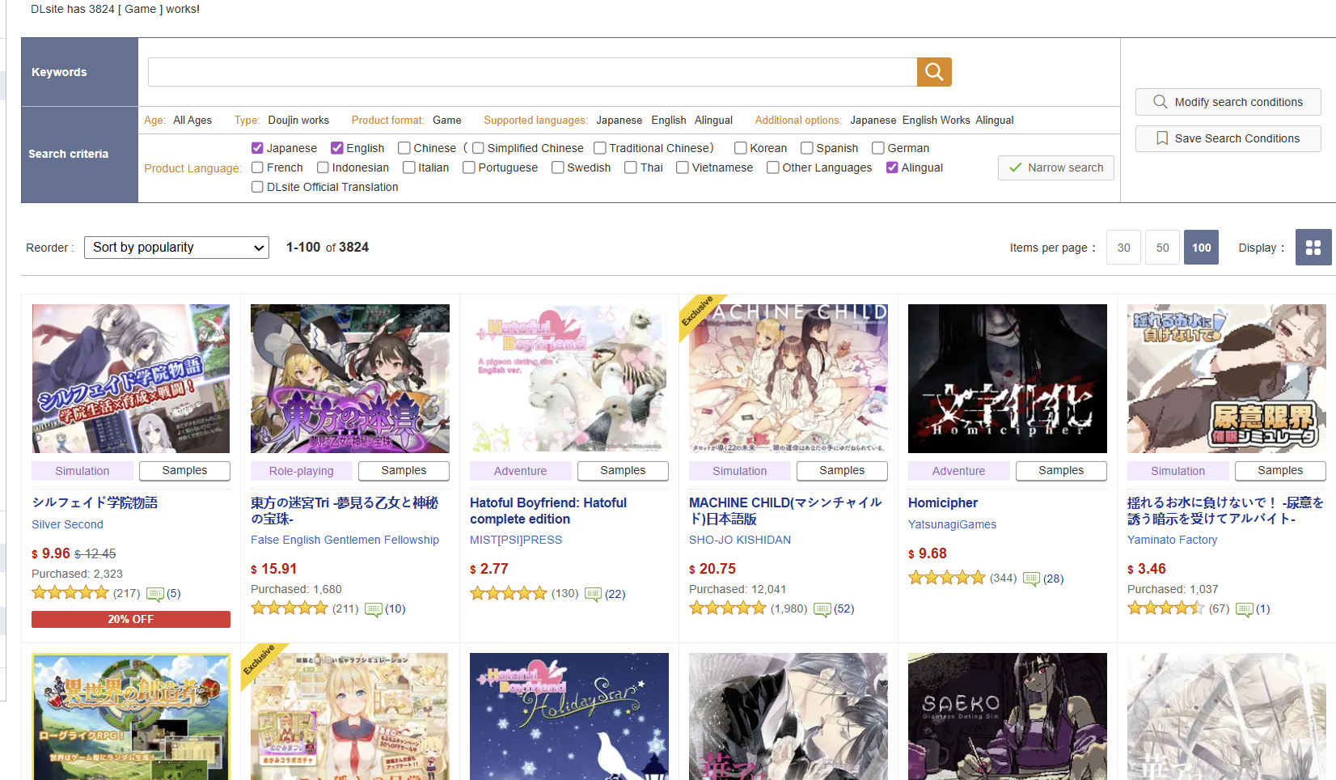The image size is (1336, 780).
Task: Click review comment icon next to (22)
Action: (x=594, y=595)
